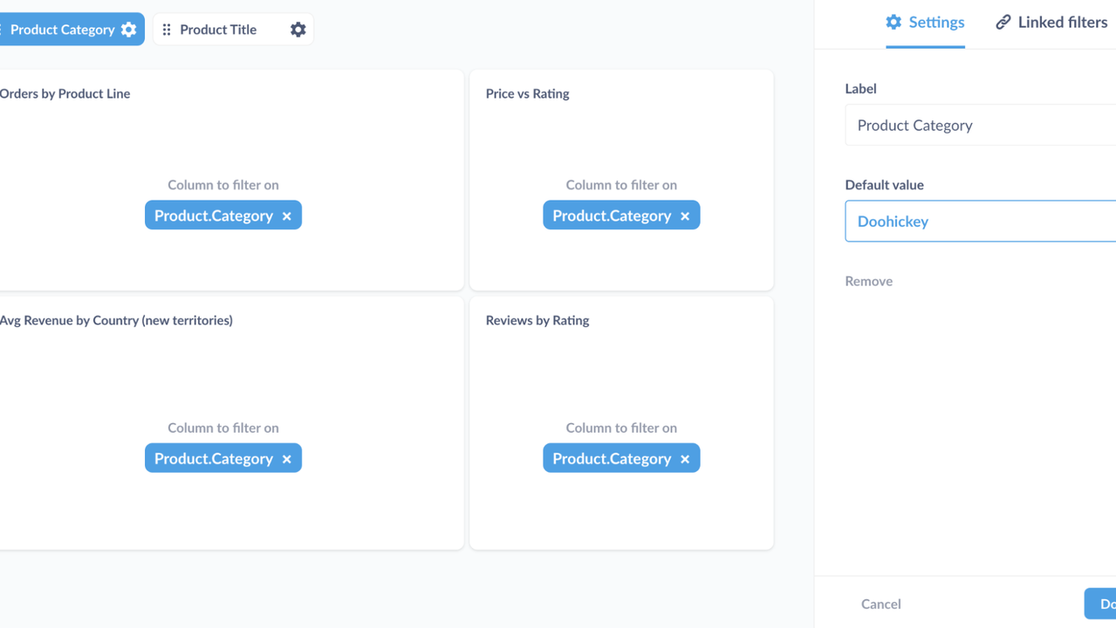This screenshot has height=628, width=1116.
Task: Click the drag handle on Product Title filter
Action: click(166, 29)
